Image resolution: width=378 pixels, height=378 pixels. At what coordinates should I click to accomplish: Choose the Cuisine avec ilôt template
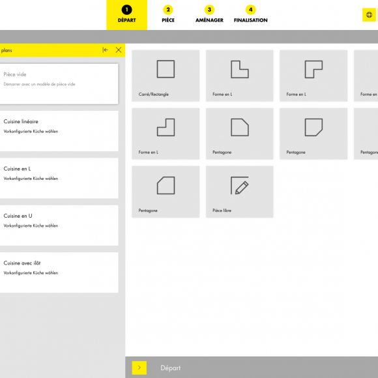click(x=59, y=272)
